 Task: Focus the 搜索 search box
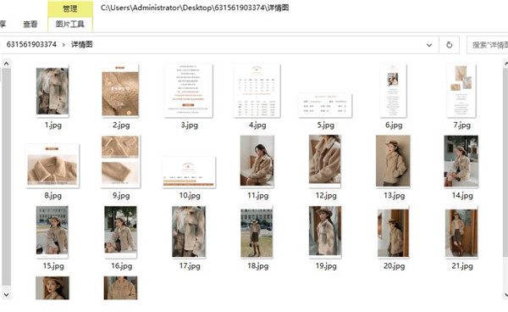(488, 45)
